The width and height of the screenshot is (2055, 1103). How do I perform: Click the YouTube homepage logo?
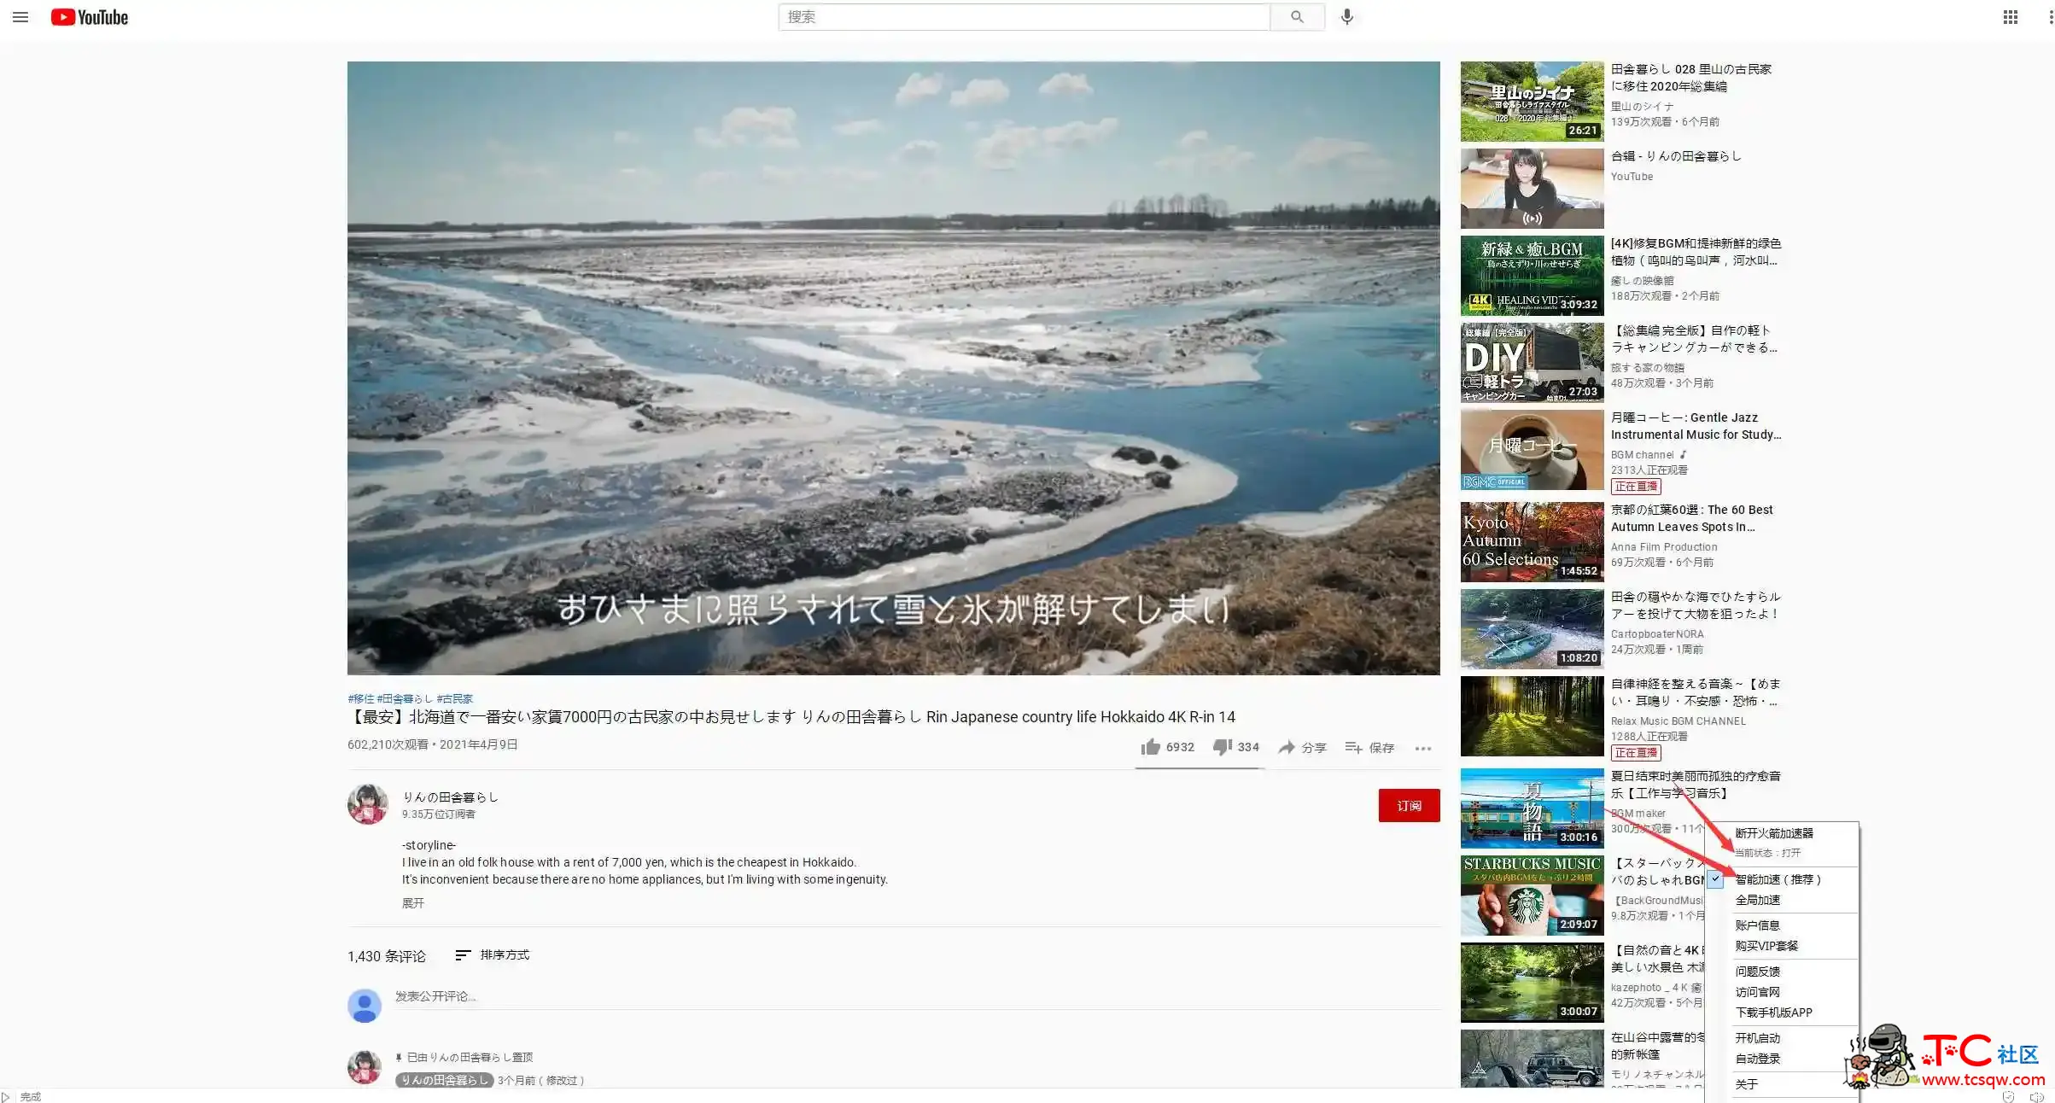point(87,16)
